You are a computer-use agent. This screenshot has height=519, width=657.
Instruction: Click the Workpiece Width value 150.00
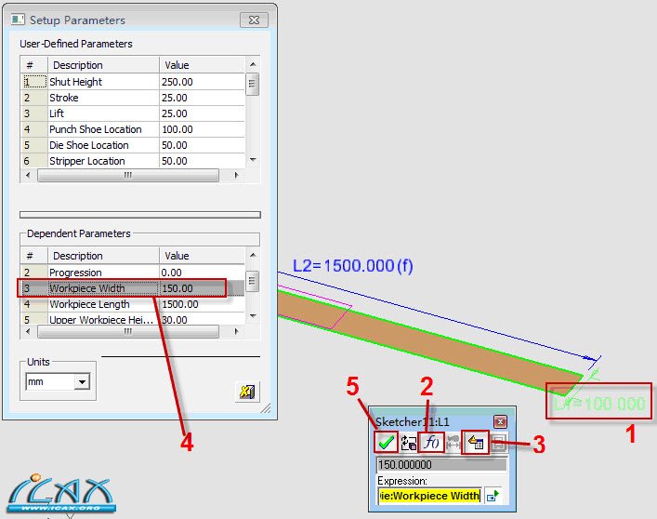(177, 288)
